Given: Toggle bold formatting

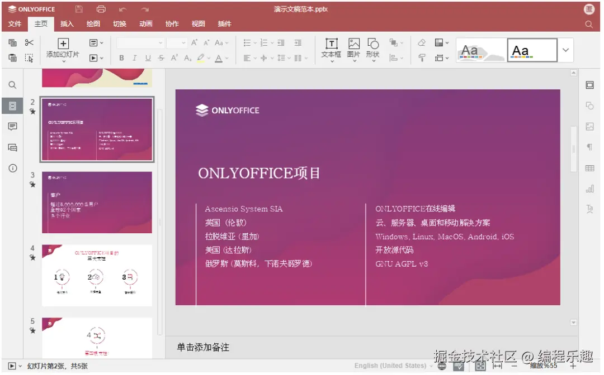Looking at the screenshot, I should click(122, 58).
